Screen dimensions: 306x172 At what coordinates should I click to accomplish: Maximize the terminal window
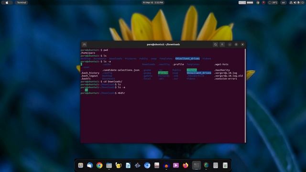(x=236, y=44)
